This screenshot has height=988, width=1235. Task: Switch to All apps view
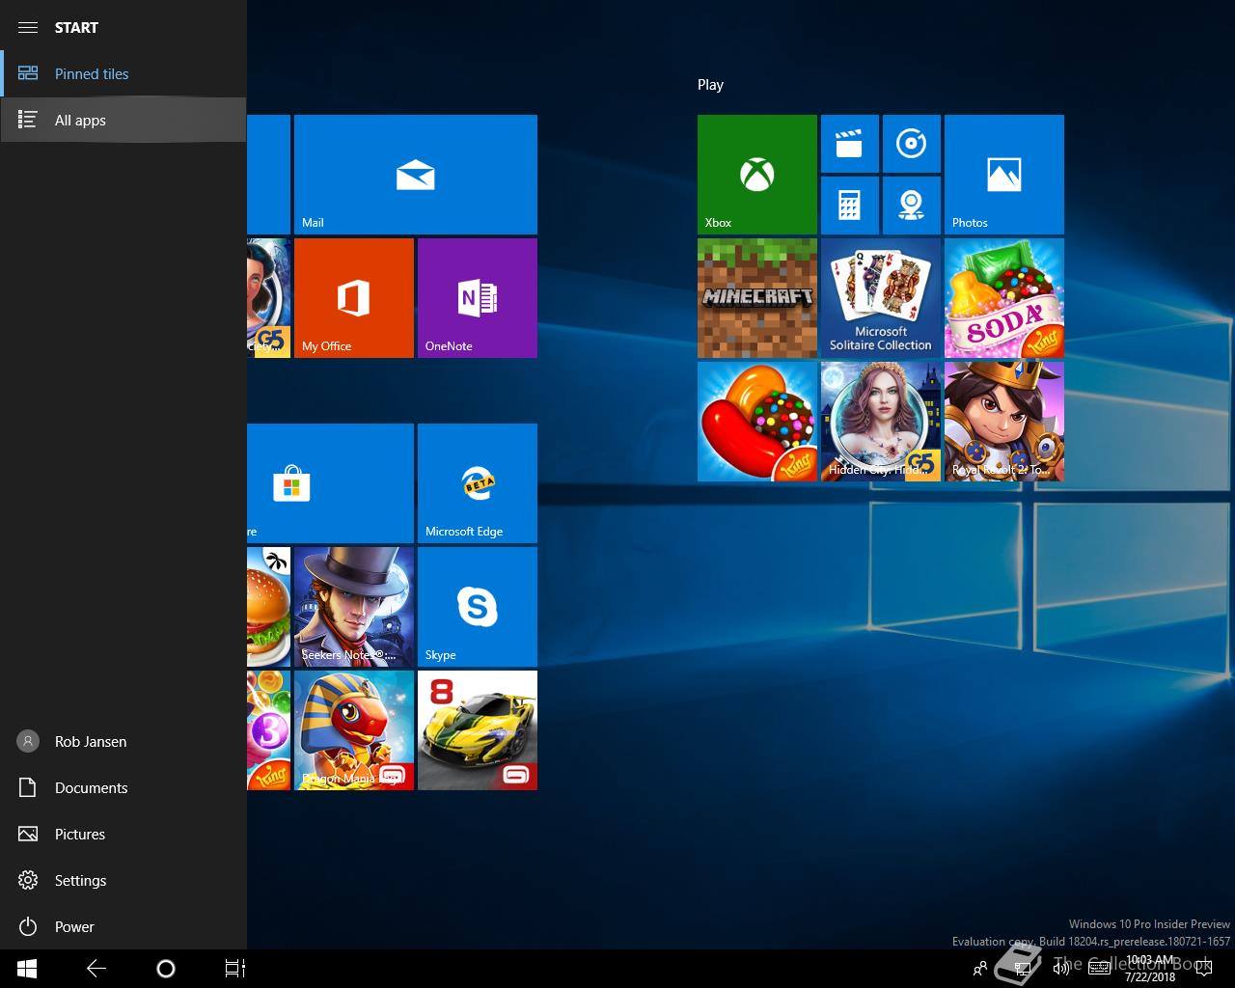80,121
